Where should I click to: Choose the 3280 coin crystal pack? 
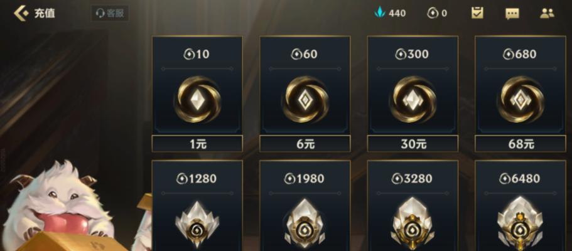click(x=413, y=206)
